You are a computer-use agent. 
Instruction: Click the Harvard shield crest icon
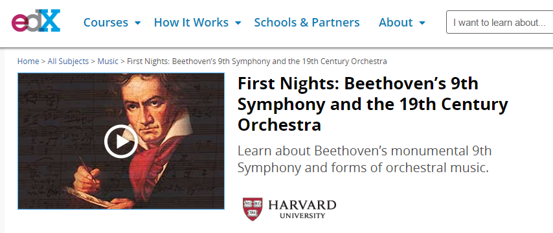(253, 209)
